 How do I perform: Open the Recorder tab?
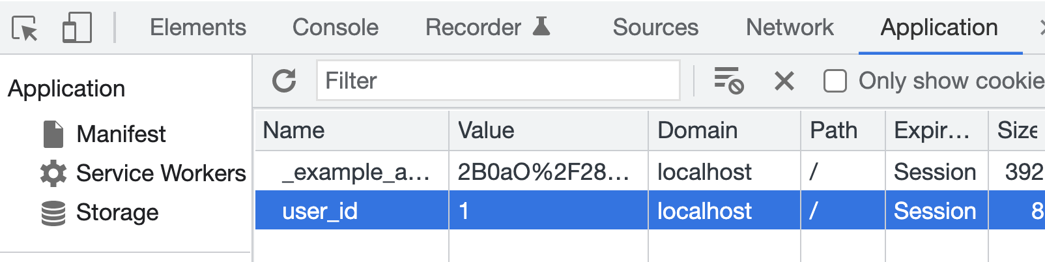click(474, 27)
